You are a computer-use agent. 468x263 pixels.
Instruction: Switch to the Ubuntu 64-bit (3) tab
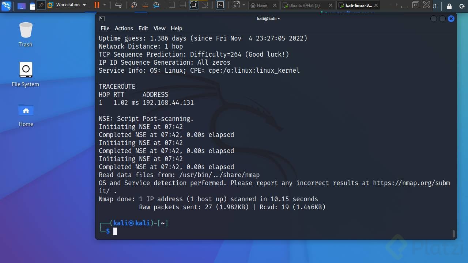[x=304, y=5]
